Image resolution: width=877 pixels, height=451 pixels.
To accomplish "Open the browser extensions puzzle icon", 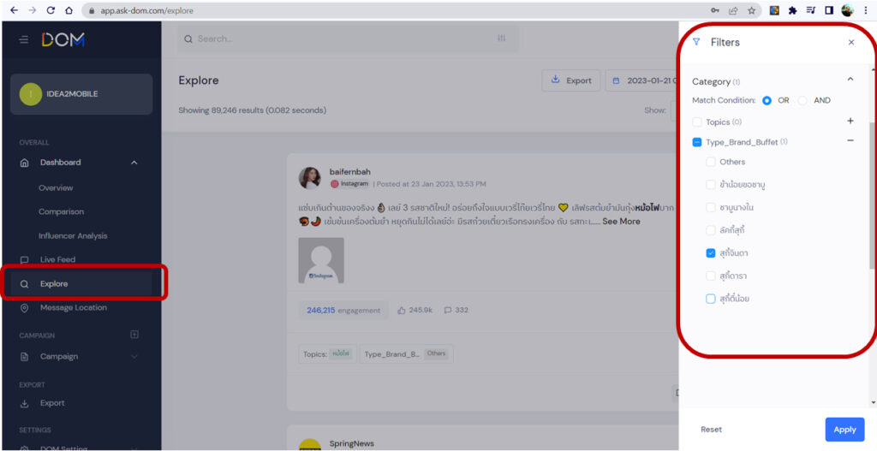I will coord(792,10).
